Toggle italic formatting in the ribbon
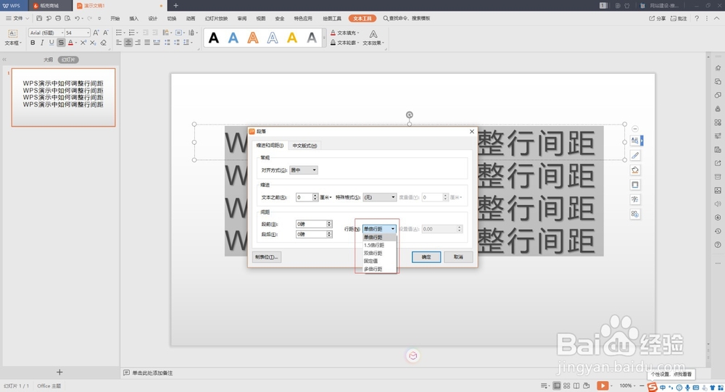 coord(42,43)
